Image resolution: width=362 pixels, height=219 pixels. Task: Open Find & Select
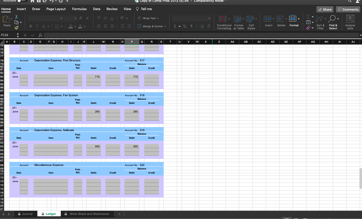(333, 22)
